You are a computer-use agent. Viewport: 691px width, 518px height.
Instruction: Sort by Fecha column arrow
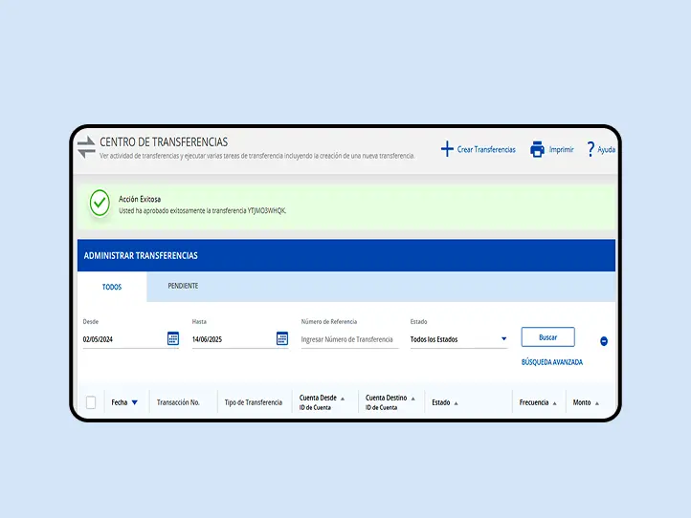[x=135, y=402]
